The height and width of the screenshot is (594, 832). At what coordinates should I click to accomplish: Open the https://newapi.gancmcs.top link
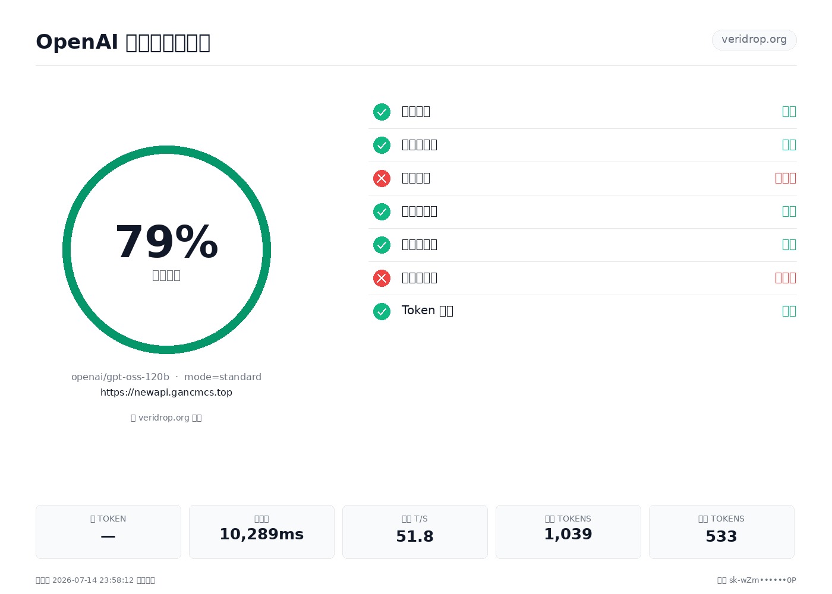pos(166,392)
